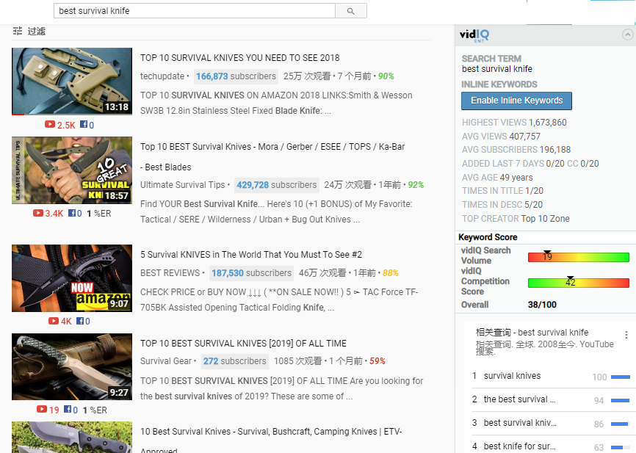Click AVG SUBSCRIBERS 196,188 stat
636x453 pixels.
click(x=516, y=150)
